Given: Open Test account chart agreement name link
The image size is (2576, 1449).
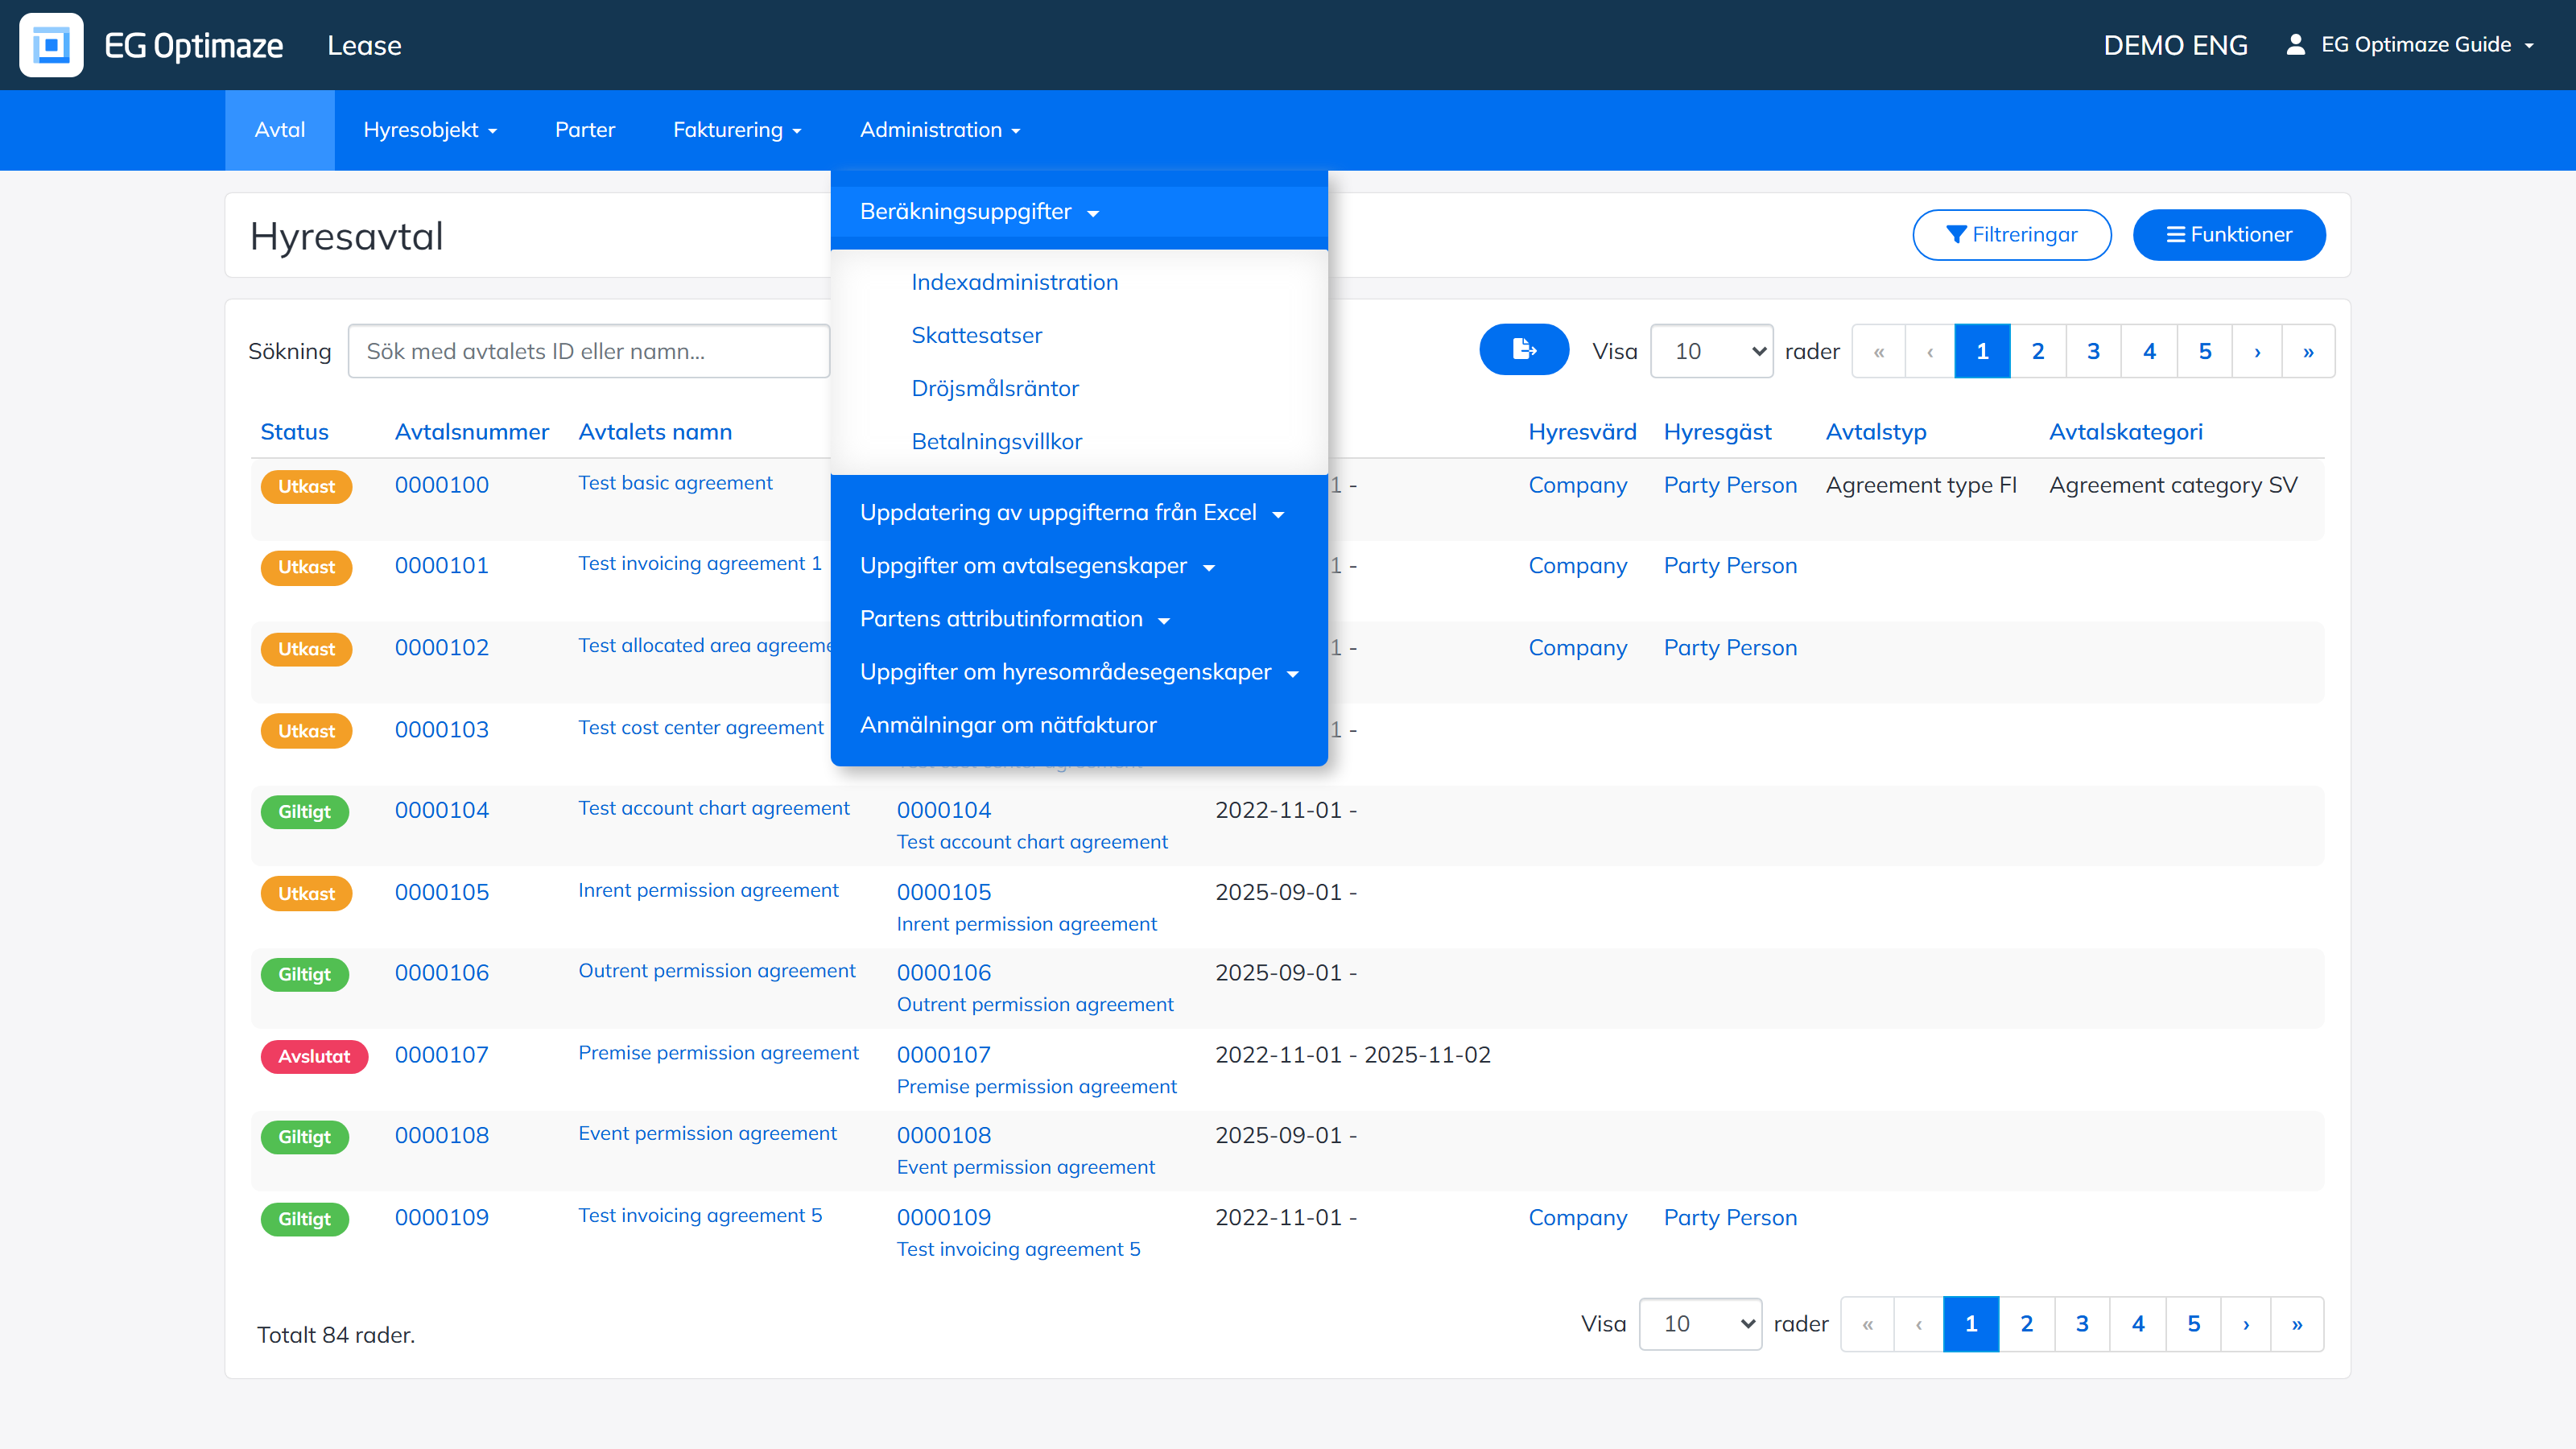Looking at the screenshot, I should [714, 808].
